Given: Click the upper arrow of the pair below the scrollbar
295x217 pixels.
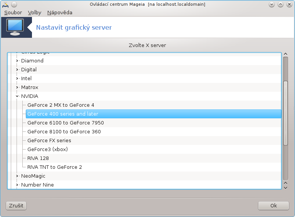Looking at the screenshot, I should [x=285, y=183].
